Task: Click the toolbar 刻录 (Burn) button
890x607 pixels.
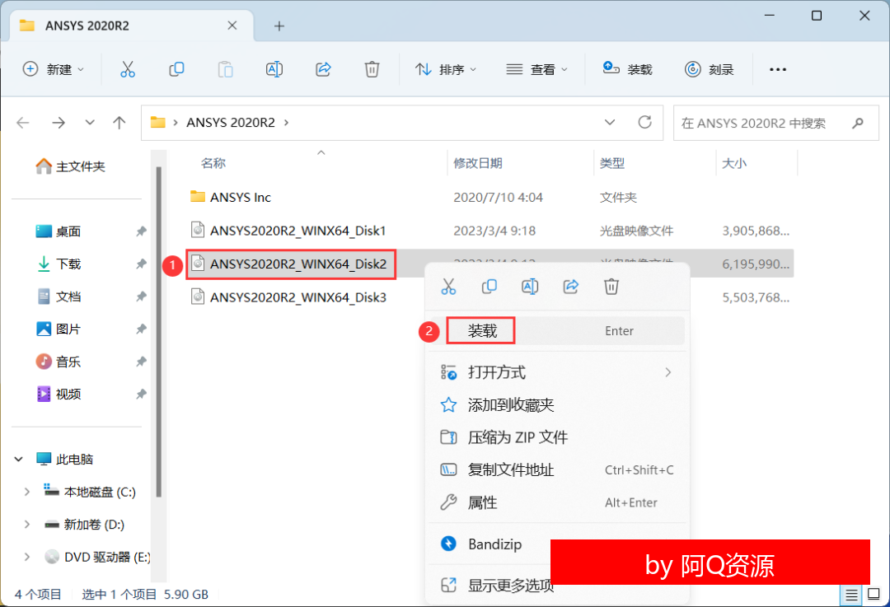Action: tap(709, 69)
